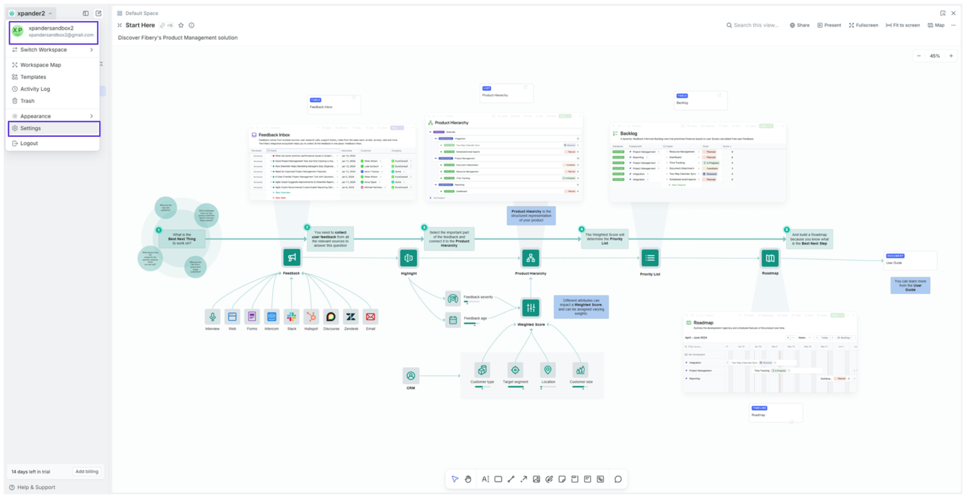Increase zoom with the plus button
Image resolution: width=966 pixels, height=498 pixels.
pos(951,56)
